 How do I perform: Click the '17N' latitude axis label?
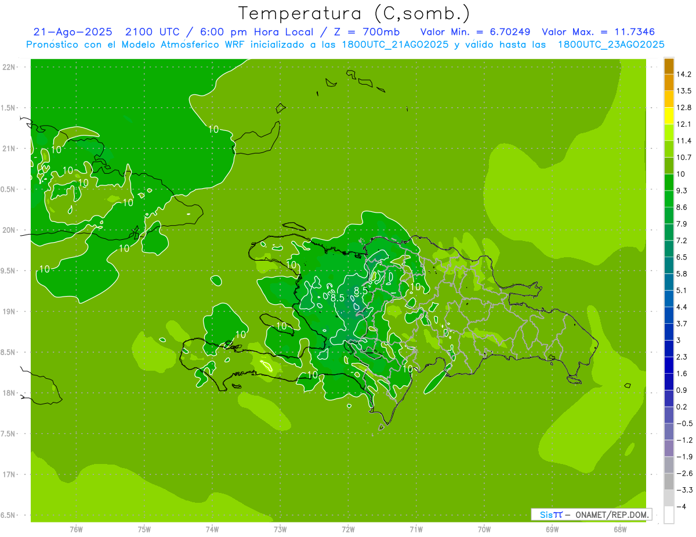click(10, 474)
